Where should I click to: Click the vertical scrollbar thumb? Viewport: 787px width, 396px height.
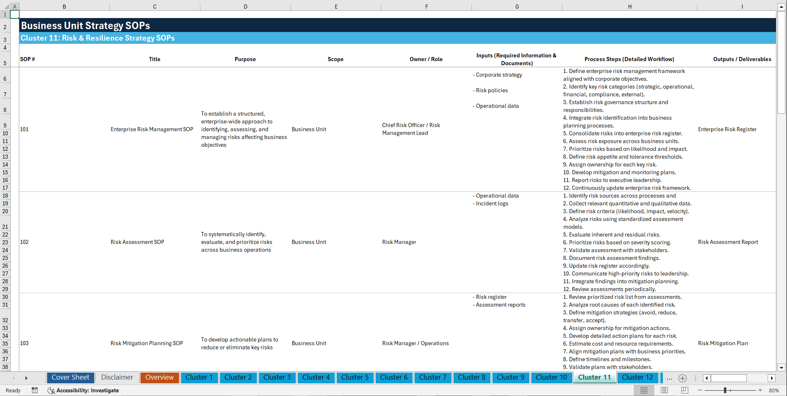pos(781,62)
